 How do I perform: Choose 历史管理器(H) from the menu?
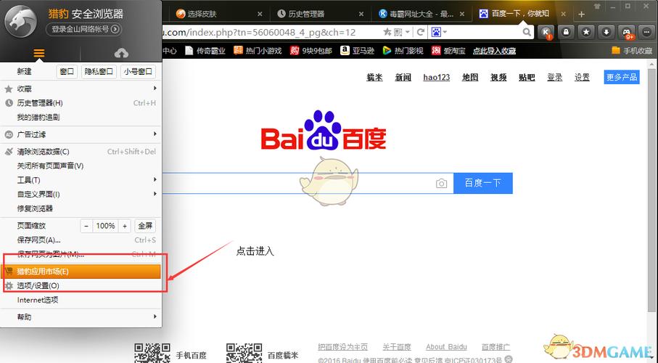click(x=81, y=103)
